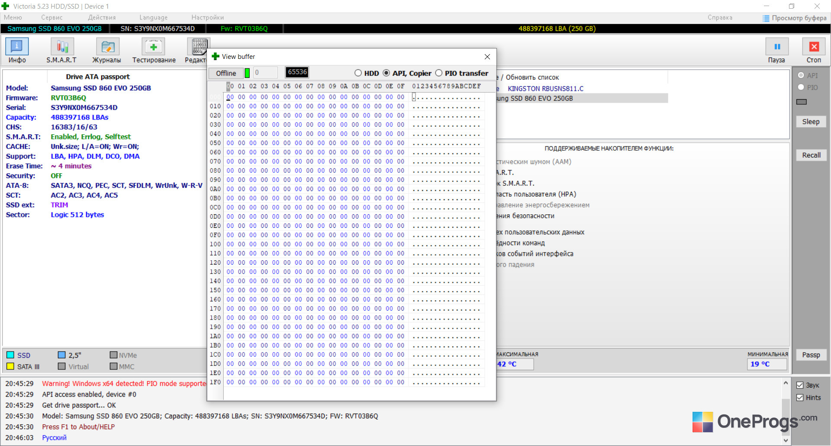The width and height of the screenshot is (831, 446).
Task: Select the Samsung SSD 860 EVO row in device list
Action: tap(582, 98)
